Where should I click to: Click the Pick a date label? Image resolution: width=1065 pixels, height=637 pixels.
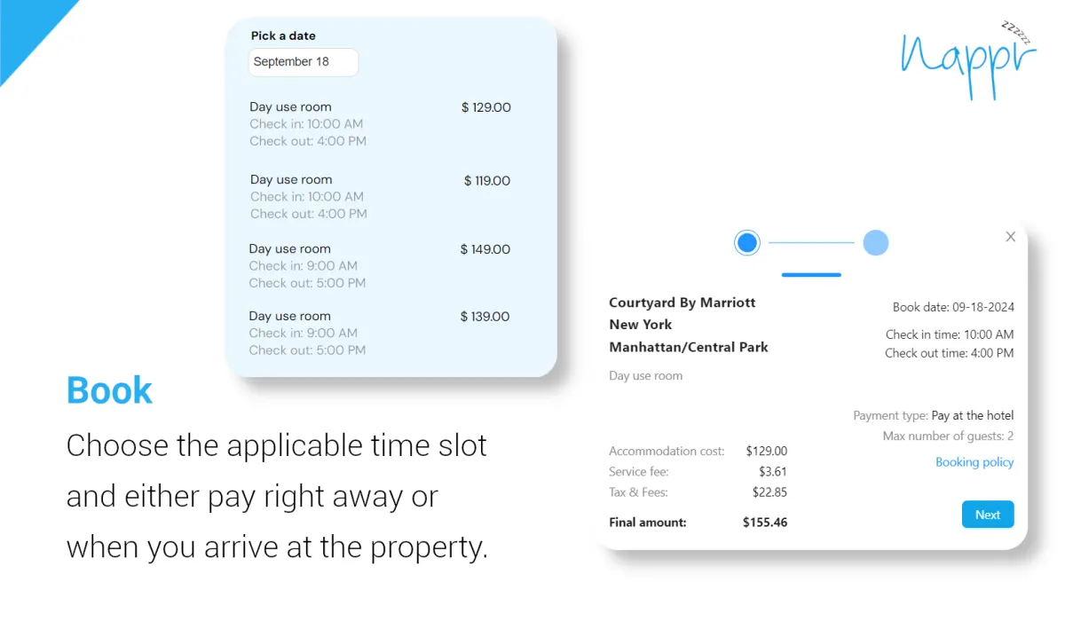[283, 35]
